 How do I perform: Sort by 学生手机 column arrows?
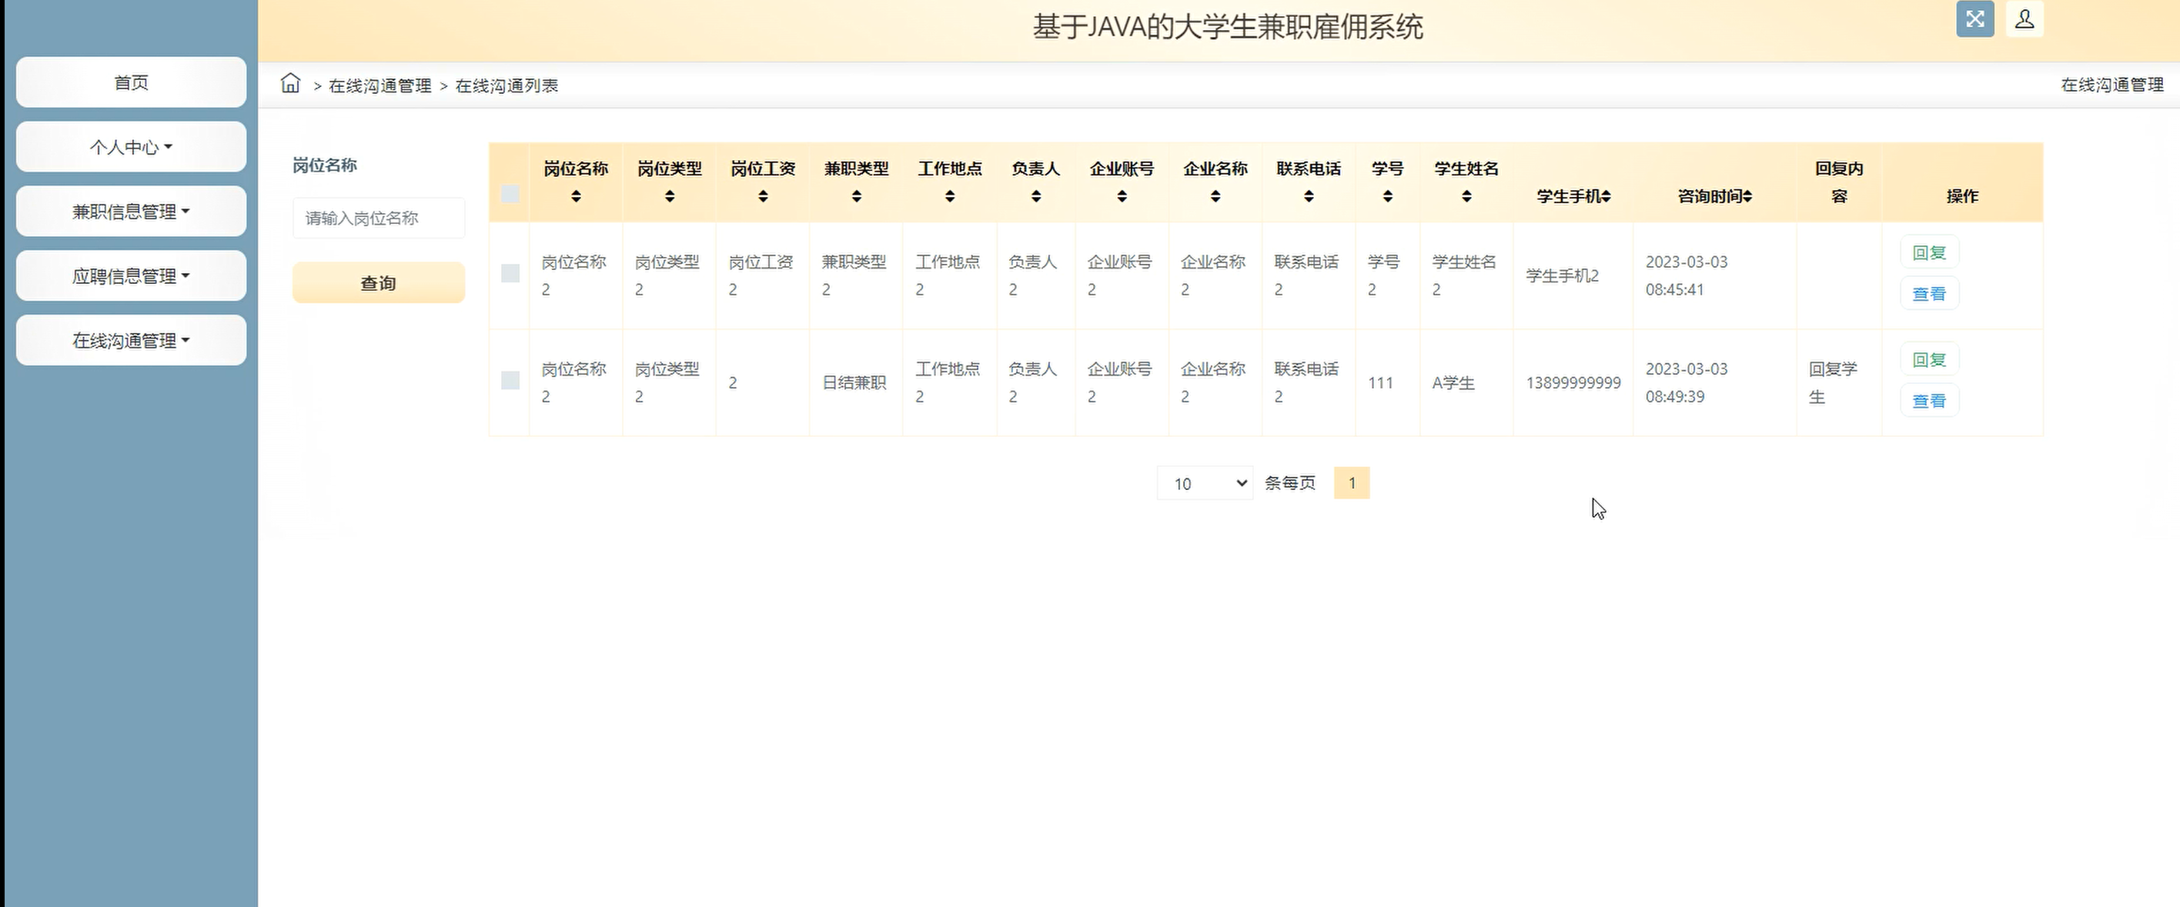pyautogui.click(x=1606, y=196)
